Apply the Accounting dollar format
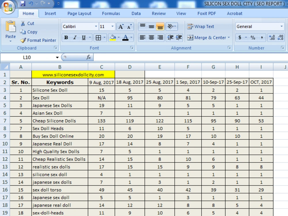Screen dimensions: 288x216 (x=240, y=37)
